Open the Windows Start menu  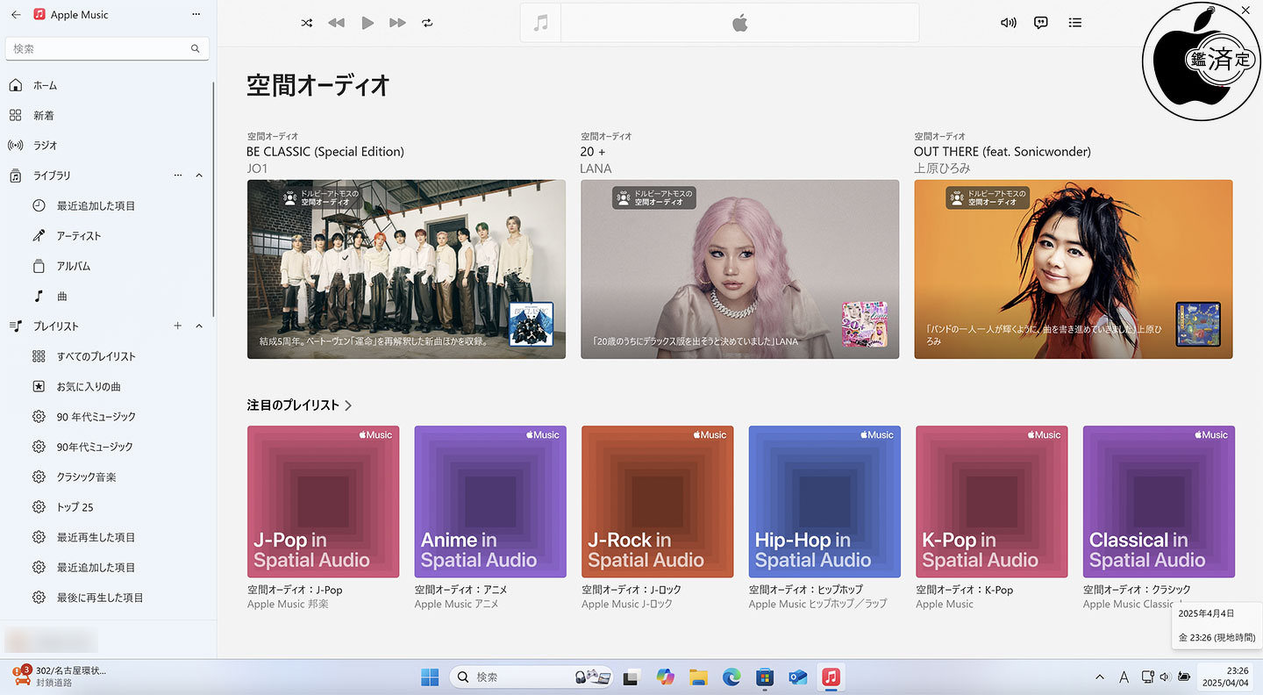pos(430,677)
